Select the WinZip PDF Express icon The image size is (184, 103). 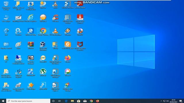(x=55, y=87)
